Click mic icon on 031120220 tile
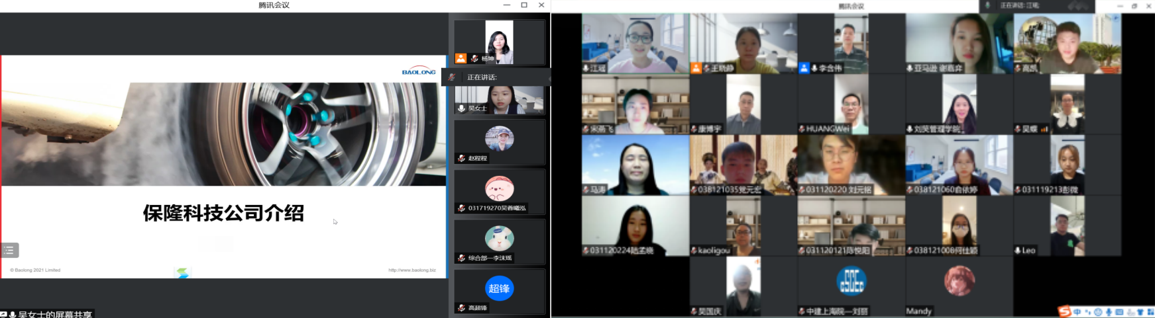Screen dimensions: 1155x318 click(802, 190)
